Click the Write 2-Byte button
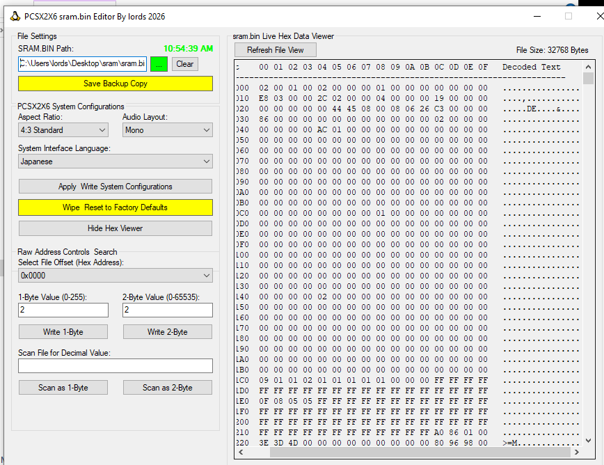604x465 pixels. click(168, 332)
